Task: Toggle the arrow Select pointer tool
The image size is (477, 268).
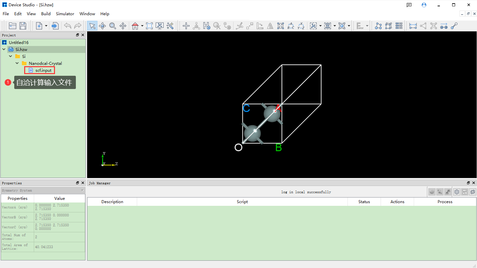Action: [x=92, y=26]
